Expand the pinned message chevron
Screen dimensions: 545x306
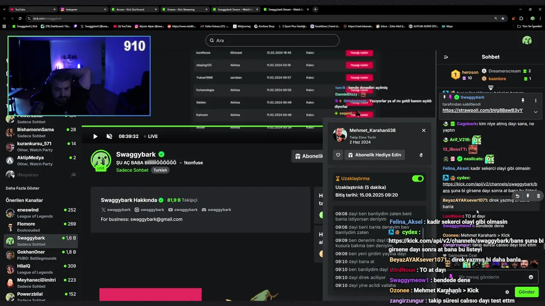point(536,112)
